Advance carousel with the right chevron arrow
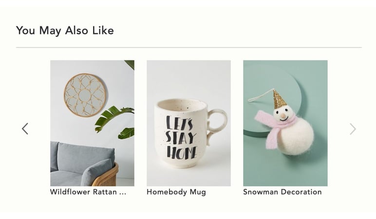The height and width of the screenshot is (219, 376). (x=353, y=129)
